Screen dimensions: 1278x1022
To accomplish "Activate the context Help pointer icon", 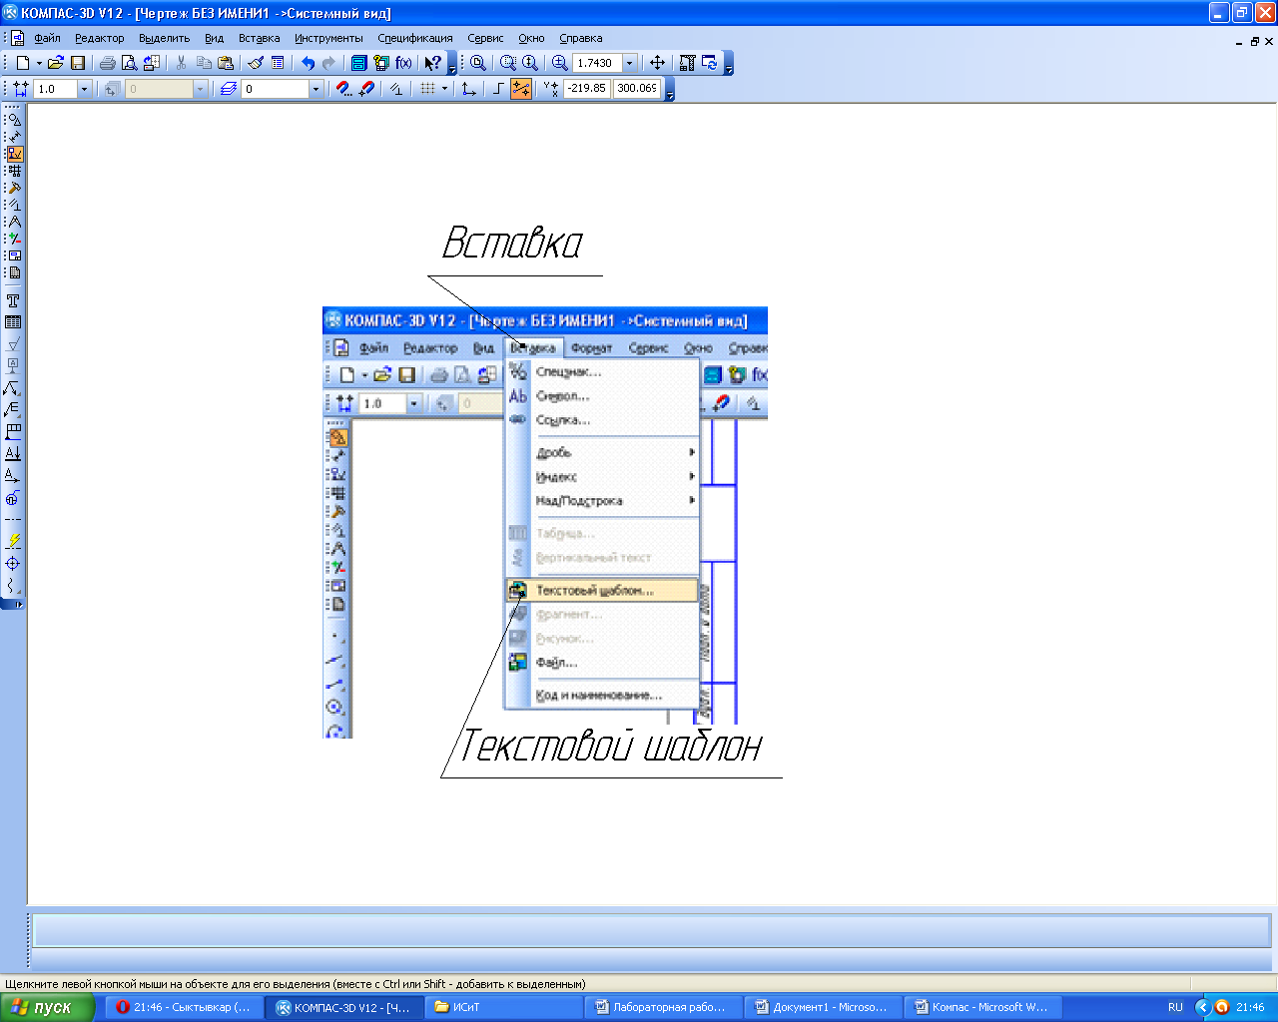I will click(x=433, y=63).
